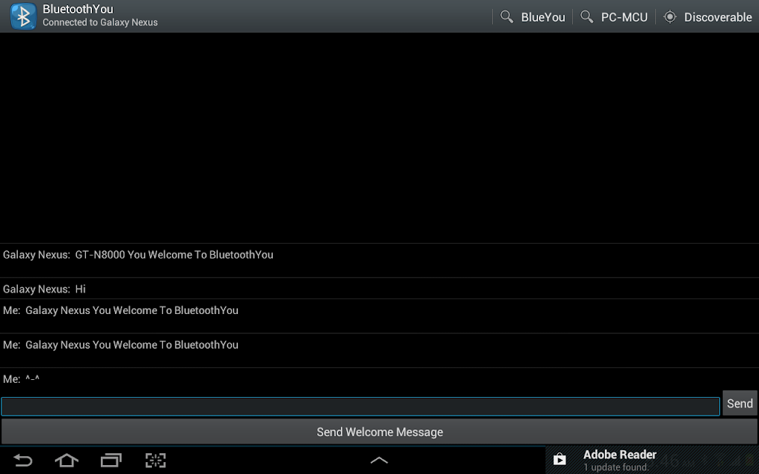The image size is (759, 474).
Task: Select the second 'Me: Galaxy Nexus You Welcome' message
Action: pos(121,345)
